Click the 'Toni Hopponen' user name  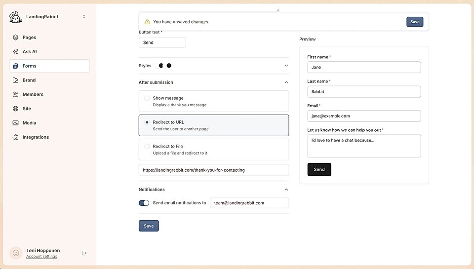coord(43,250)
